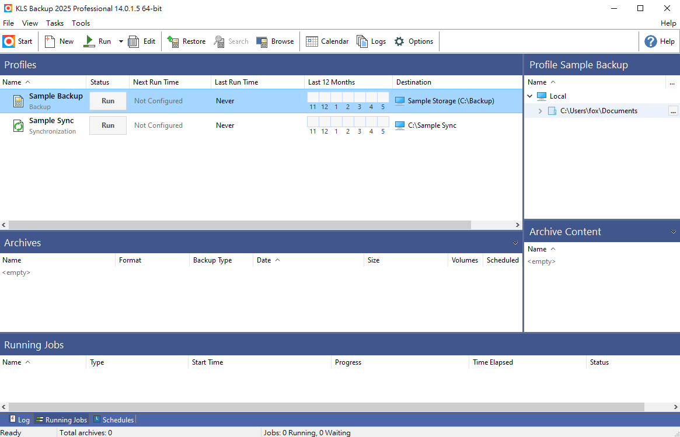This screenshot has height=437, width=680.
Task: Sort archives by Volumes column
Action: coord(465,260)
